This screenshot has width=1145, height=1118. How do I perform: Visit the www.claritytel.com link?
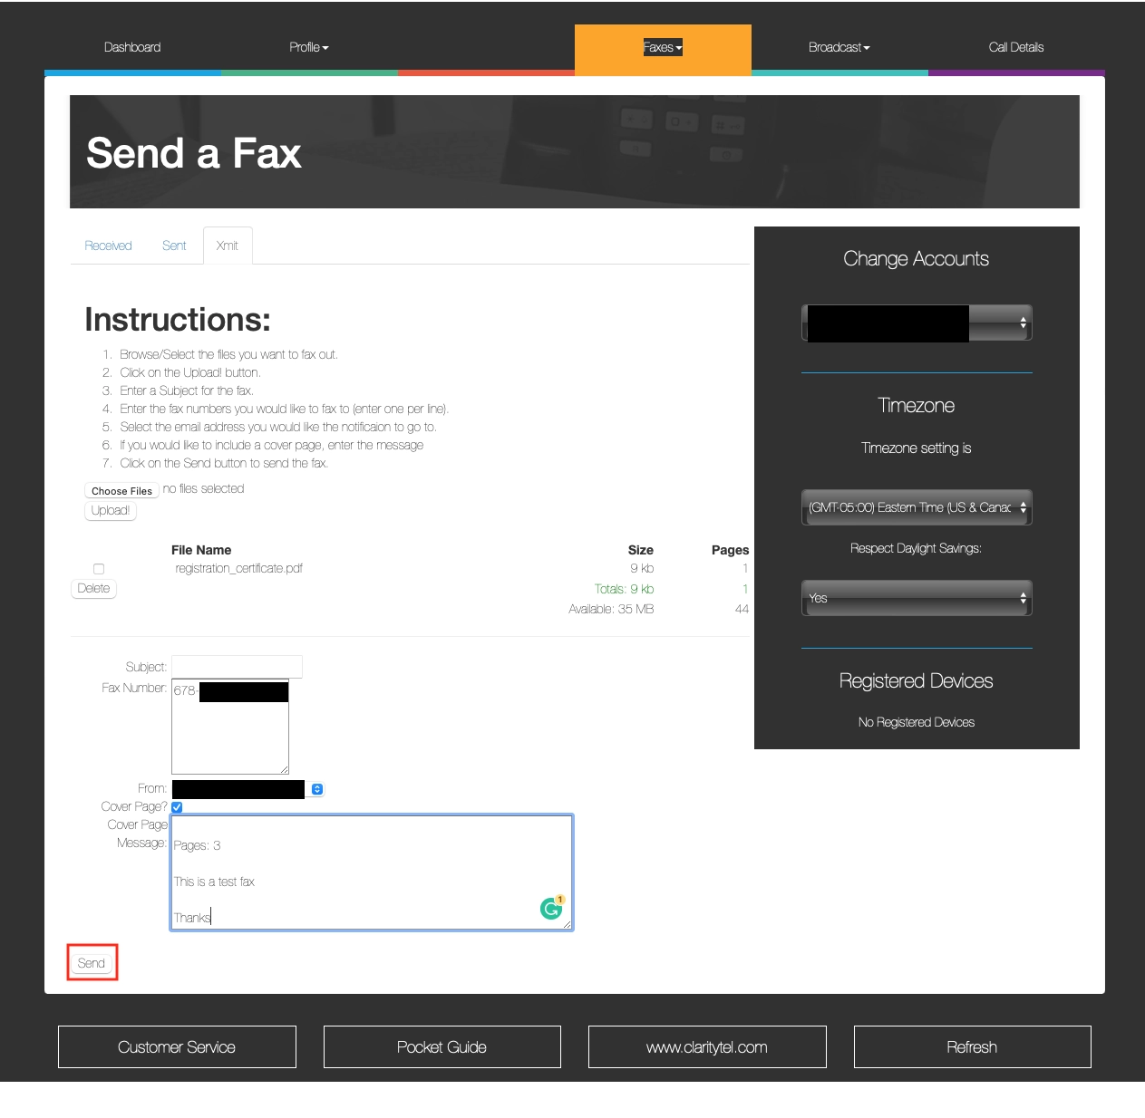[x=707, y=1047]
